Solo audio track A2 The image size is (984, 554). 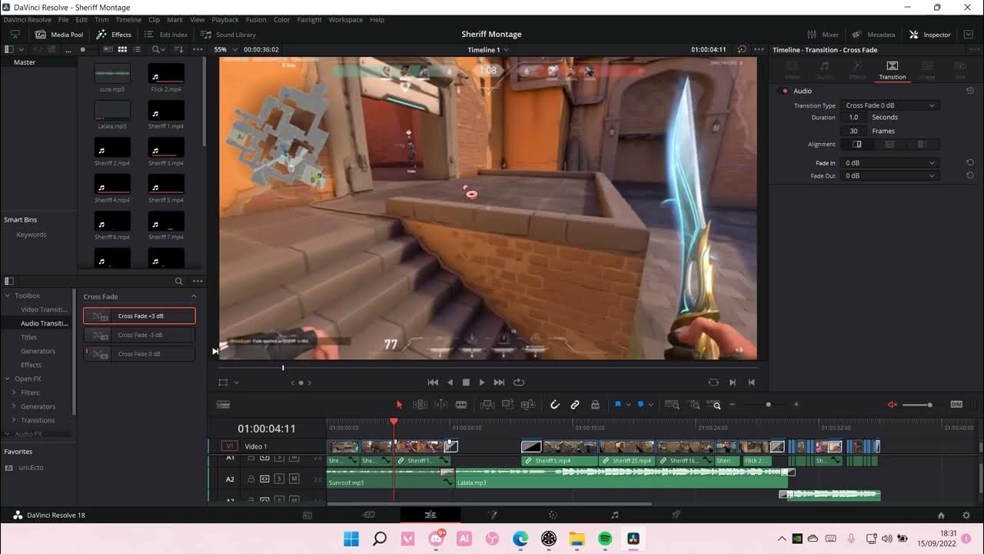point(279,479)
